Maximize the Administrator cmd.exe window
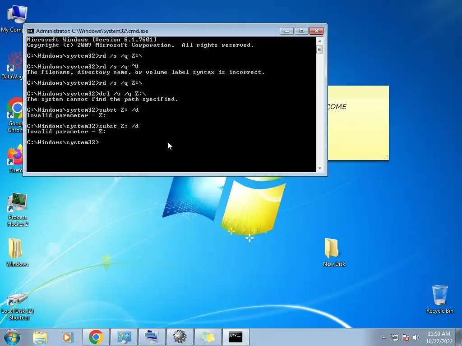Viewport: 462px width, 346px height. [301, 31]
